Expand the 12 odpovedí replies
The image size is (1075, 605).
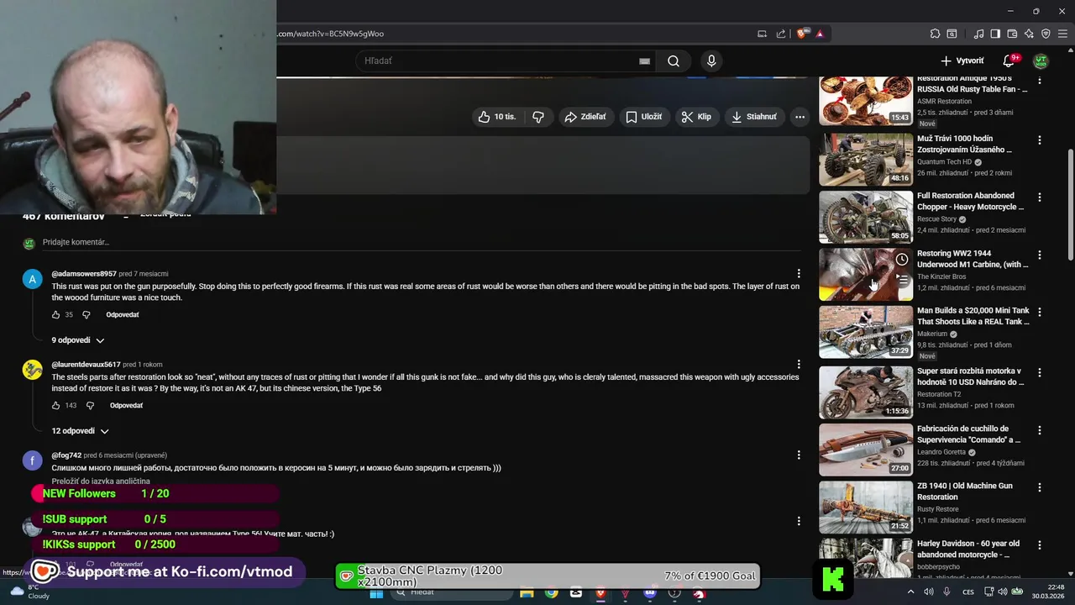(81, 431)
